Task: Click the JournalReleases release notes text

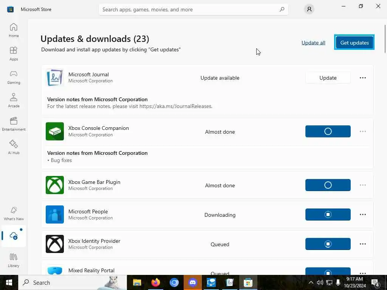Action: tap(130, 106)
